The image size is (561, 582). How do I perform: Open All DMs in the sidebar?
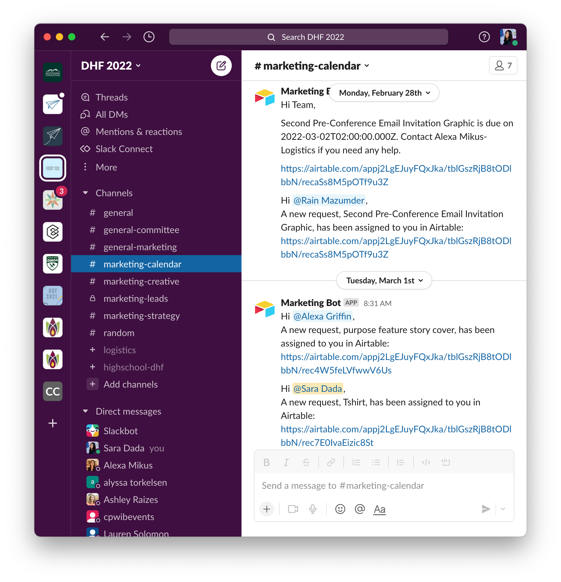(x=156, y=114)
